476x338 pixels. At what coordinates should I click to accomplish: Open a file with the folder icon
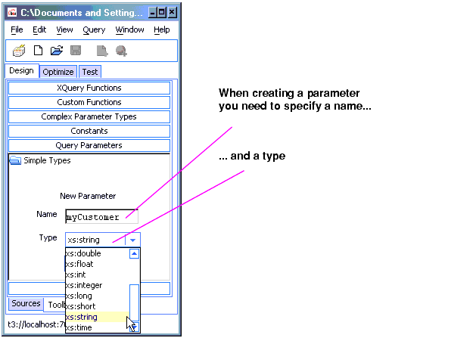(x=57, y=51)
